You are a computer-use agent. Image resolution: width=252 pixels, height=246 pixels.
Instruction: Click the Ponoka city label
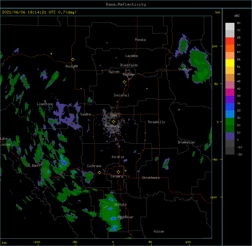(x=140, y=40)
